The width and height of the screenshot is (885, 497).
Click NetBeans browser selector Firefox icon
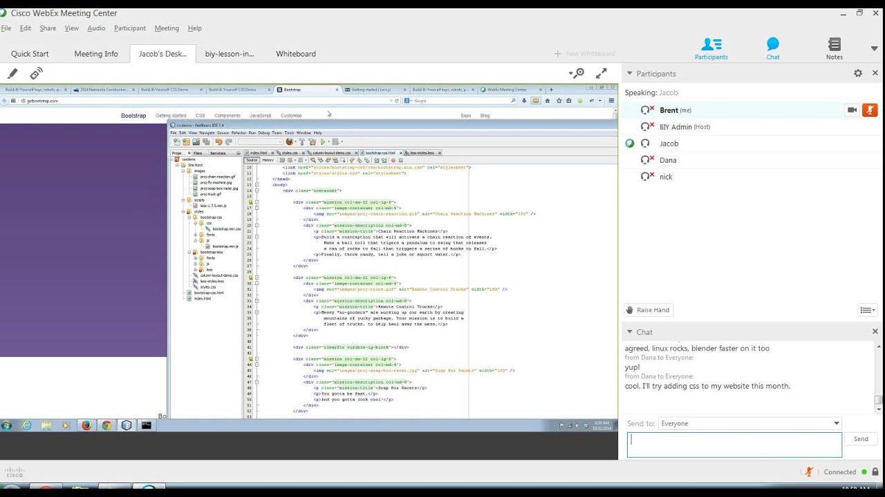pos(290,142)
